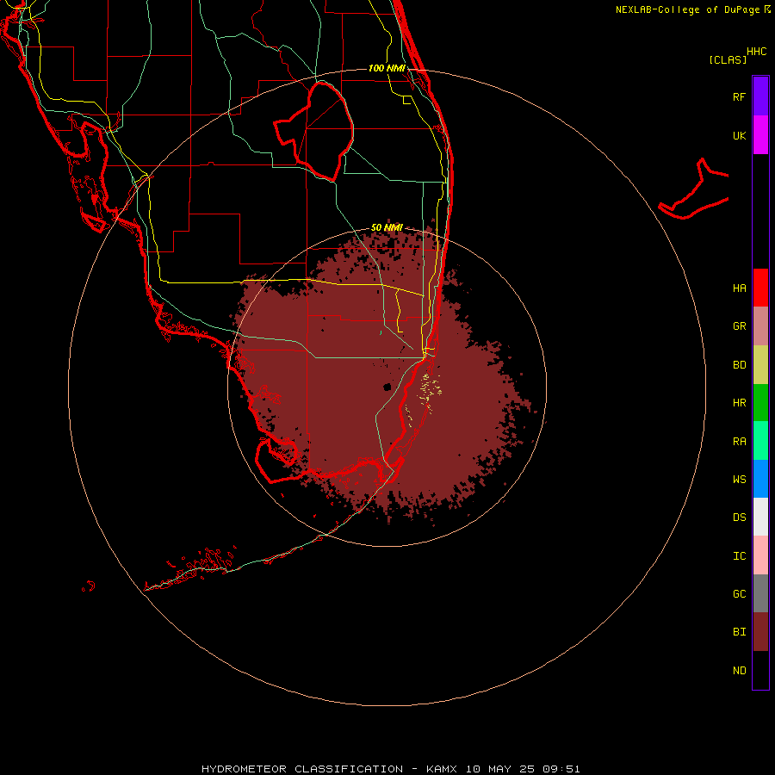
Task: Click the 50 NMI range ring label
Action: pyautogui.click(x=387, y=228)
